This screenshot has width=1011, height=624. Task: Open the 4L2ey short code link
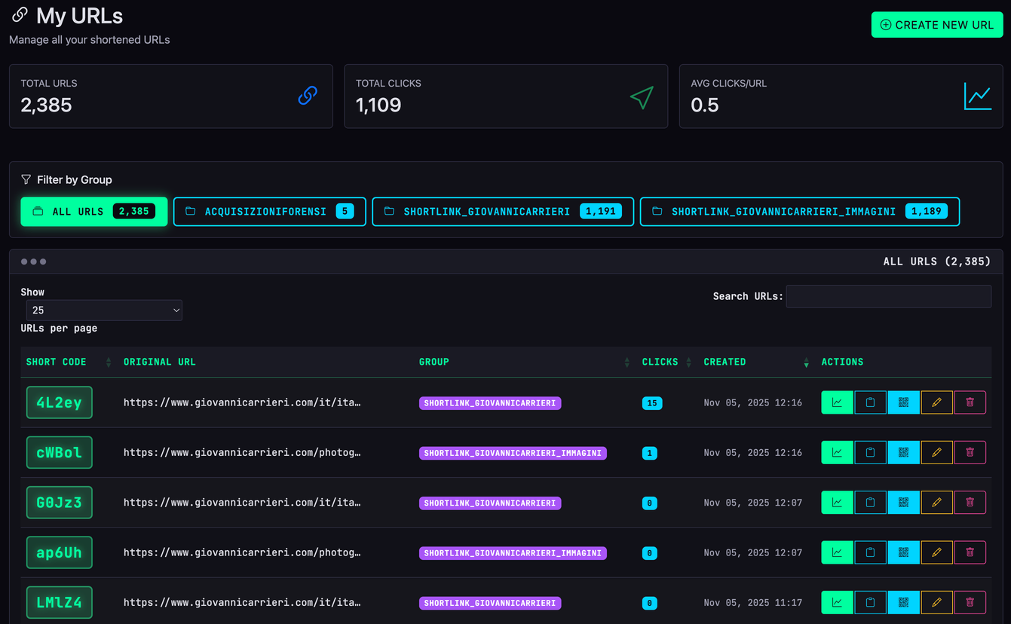59,402
